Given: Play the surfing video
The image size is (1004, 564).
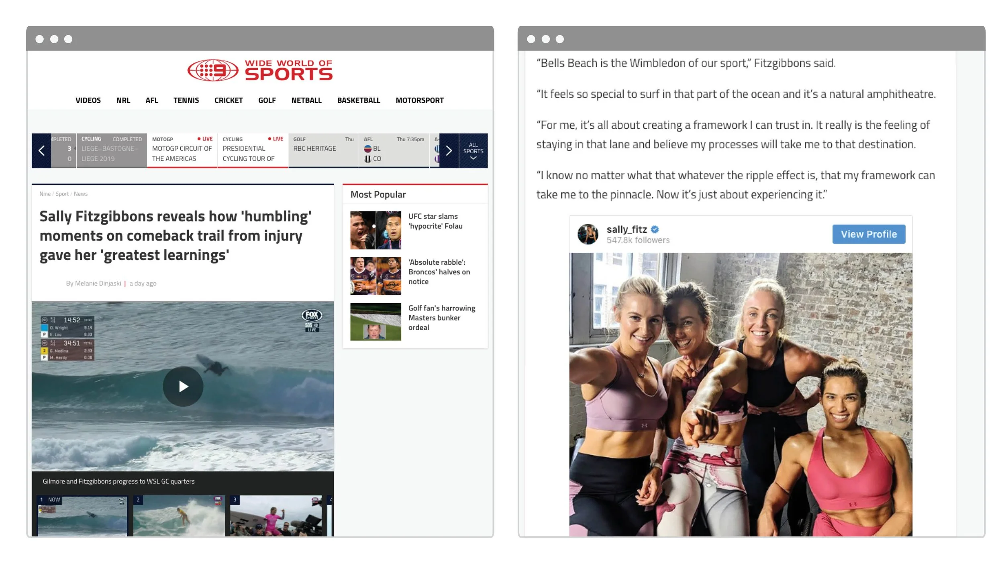Looking at the screenshot, I should tap(183, 386).
